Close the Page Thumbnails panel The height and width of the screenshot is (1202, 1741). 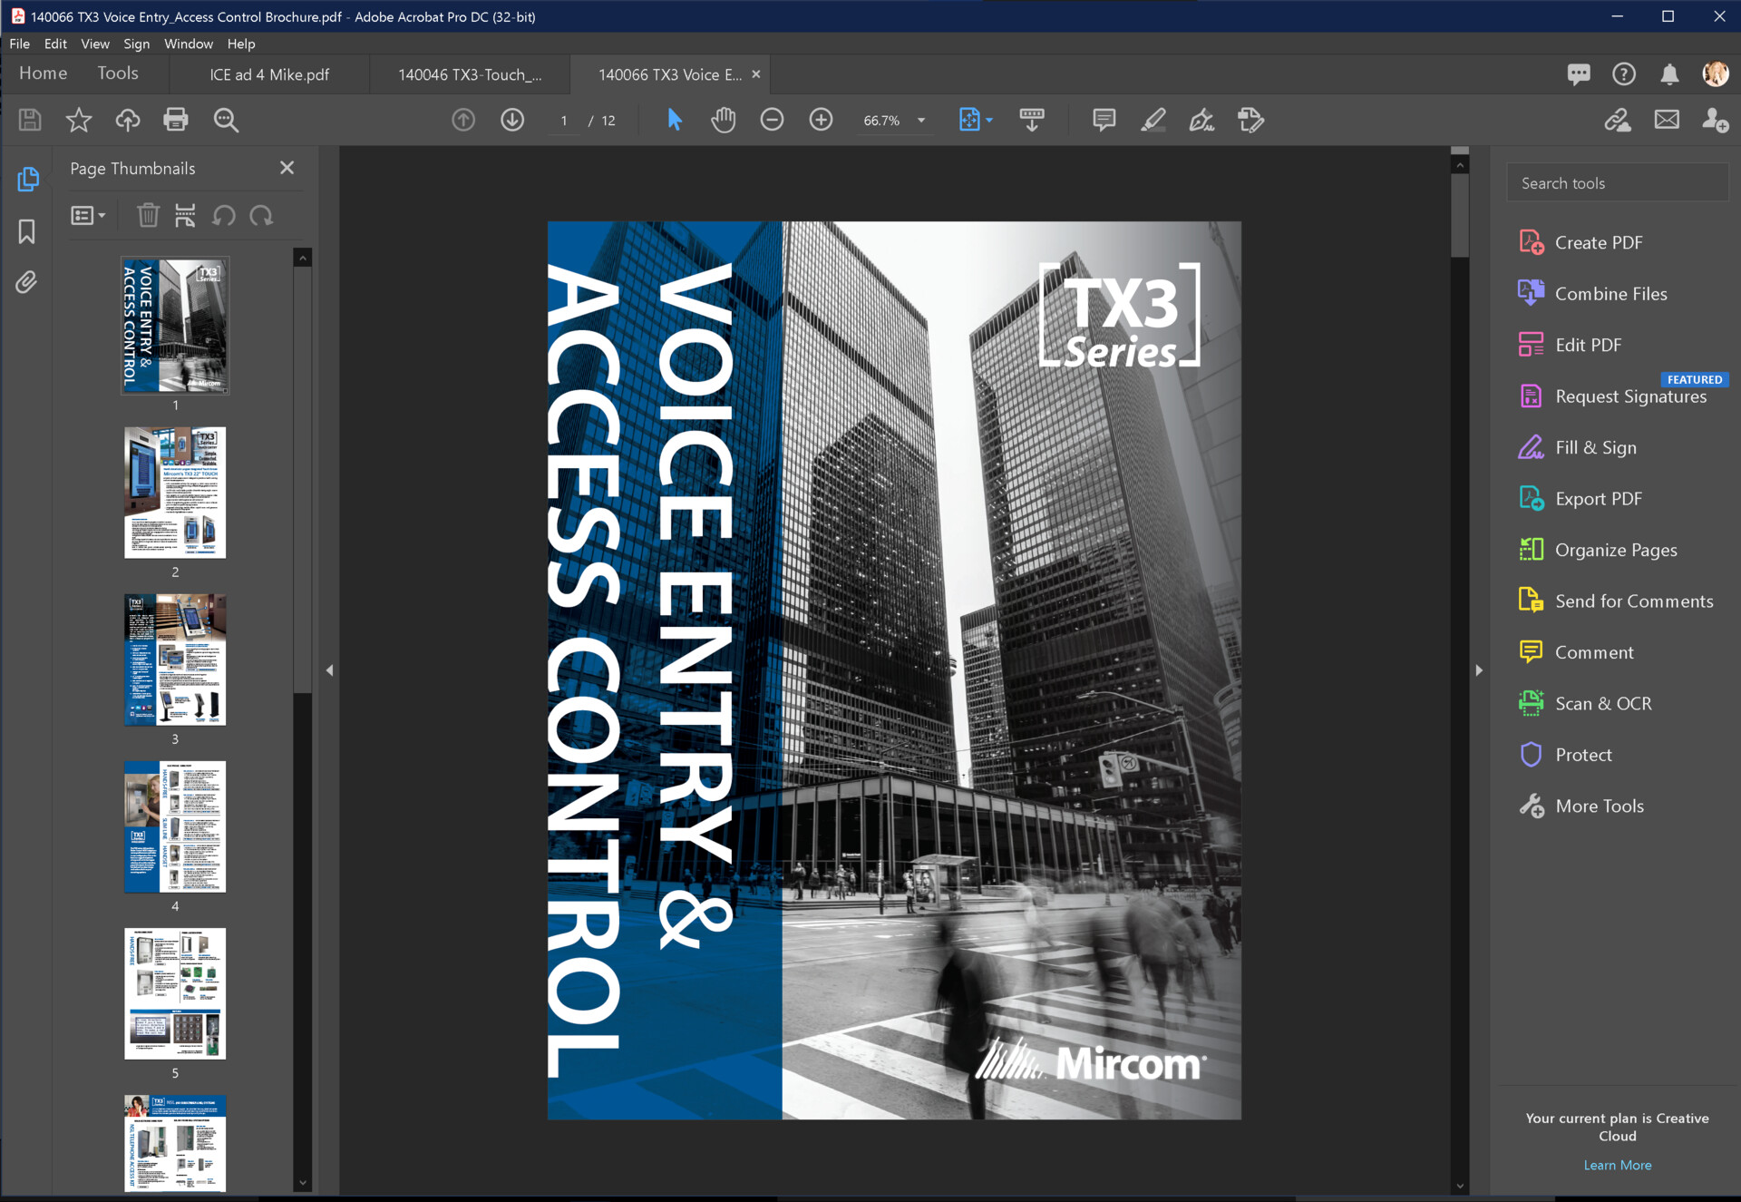(287, 167)
